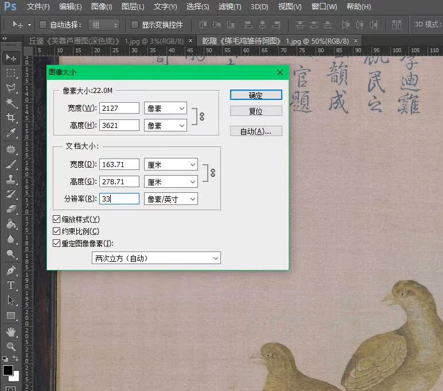Viewport: 443px width, 391px height.
Task: Close the 图像大小 dialog
Action: 280,72
